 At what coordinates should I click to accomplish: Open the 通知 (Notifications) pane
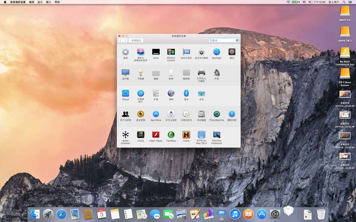tap(232, 52)
